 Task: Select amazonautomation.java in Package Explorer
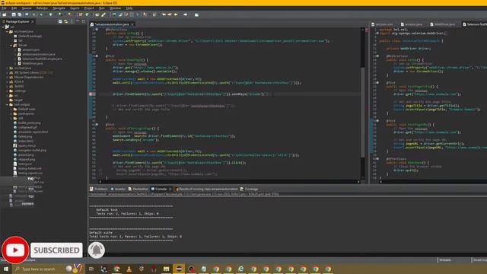36,54
